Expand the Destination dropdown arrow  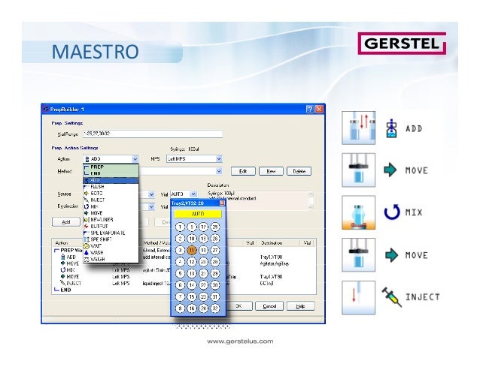click(151, 207)
